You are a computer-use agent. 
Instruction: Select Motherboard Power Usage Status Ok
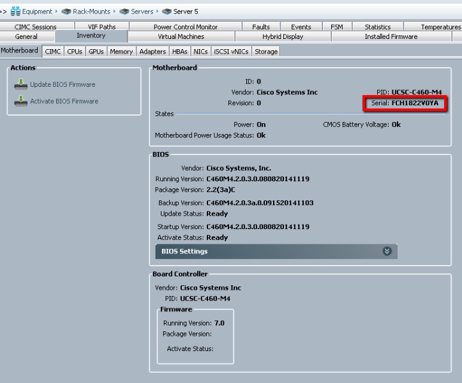(261, 135)
